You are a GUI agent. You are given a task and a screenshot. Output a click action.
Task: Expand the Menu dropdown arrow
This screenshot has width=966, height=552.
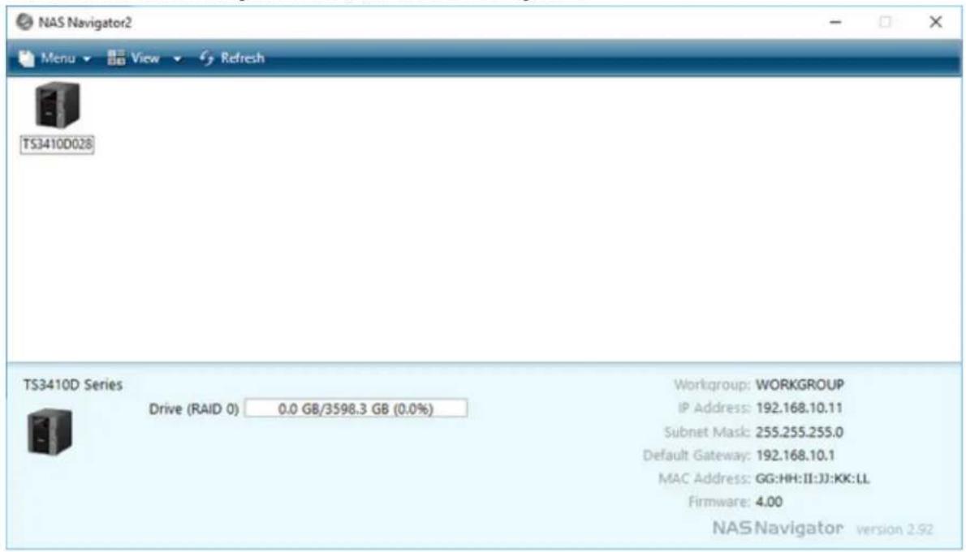(87, 58)
